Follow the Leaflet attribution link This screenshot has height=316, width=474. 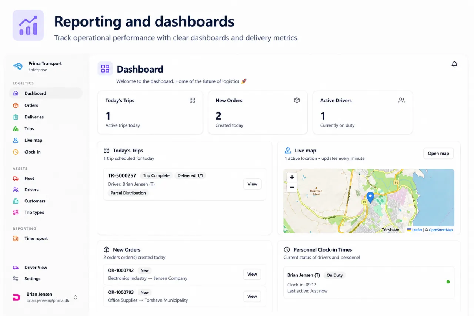pos(417,230)
